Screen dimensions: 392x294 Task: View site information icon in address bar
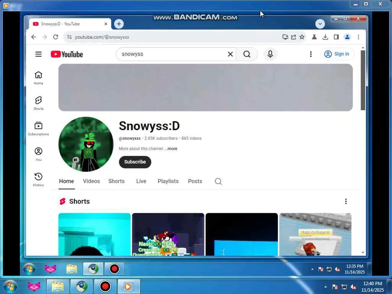pos(69,37)
